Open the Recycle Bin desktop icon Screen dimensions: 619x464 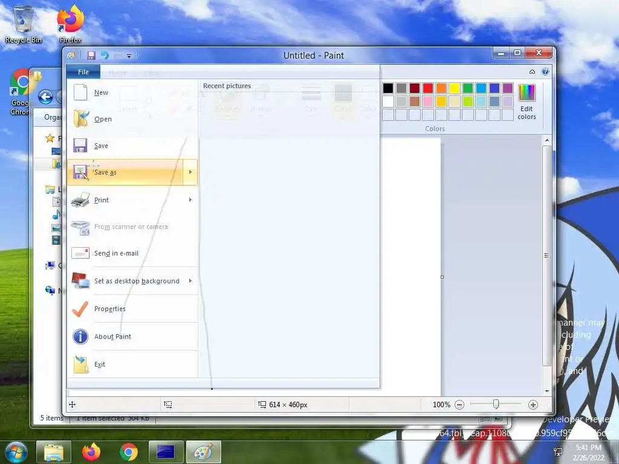click(x=24, y=24)
